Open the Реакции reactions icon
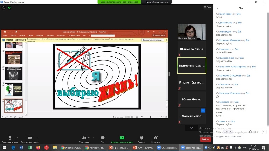Viewport: 269px width, 151px height. pos(156,138)
